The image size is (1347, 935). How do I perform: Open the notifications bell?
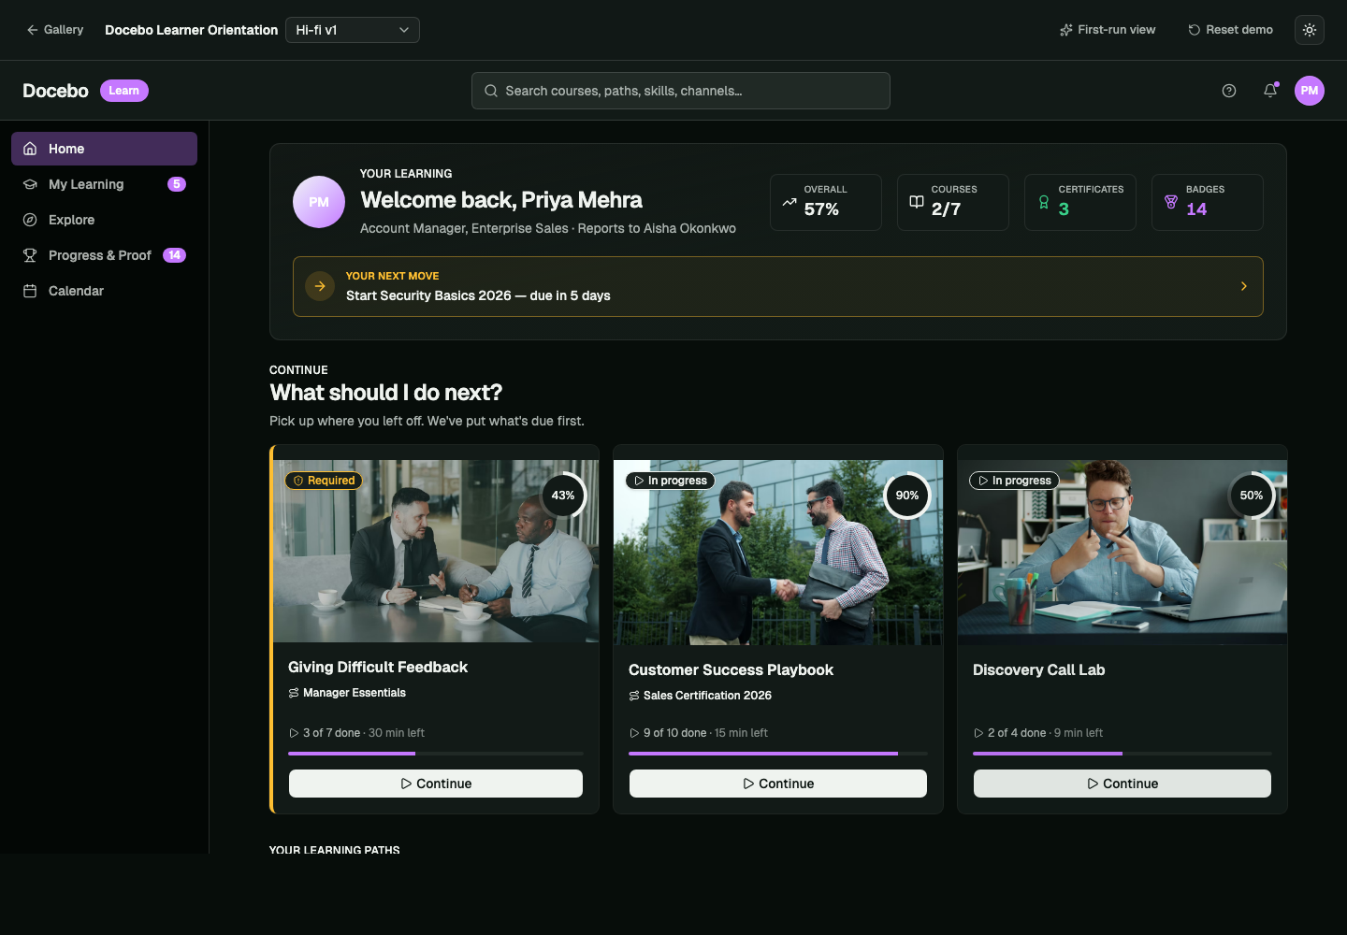tap(1270, 91)
